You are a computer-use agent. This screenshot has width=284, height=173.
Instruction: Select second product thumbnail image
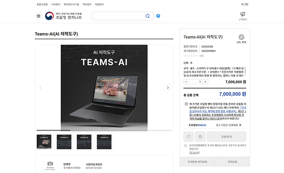(x=64, y=142)
